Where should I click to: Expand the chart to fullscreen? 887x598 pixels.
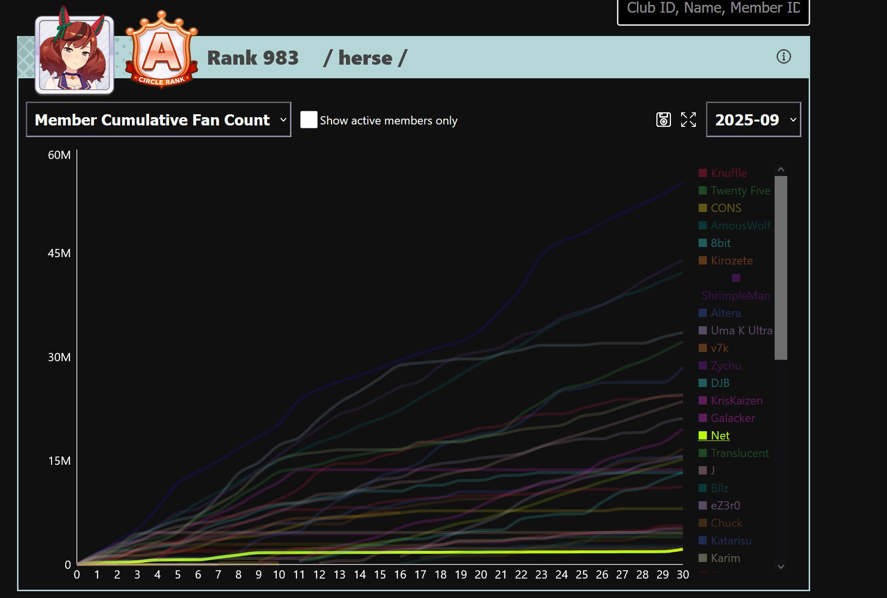(x=688, y=120)
